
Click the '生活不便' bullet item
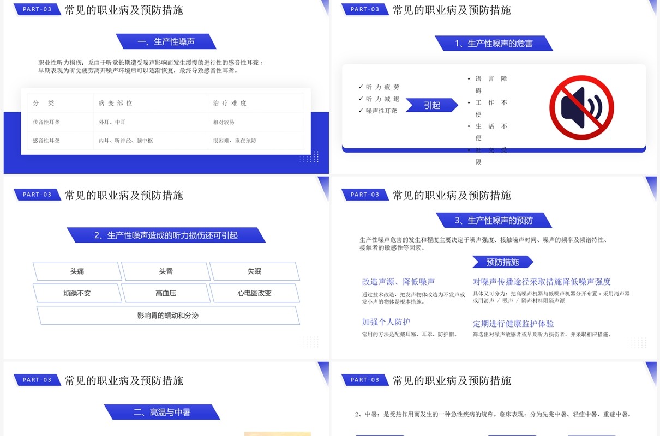pos(488,132)
